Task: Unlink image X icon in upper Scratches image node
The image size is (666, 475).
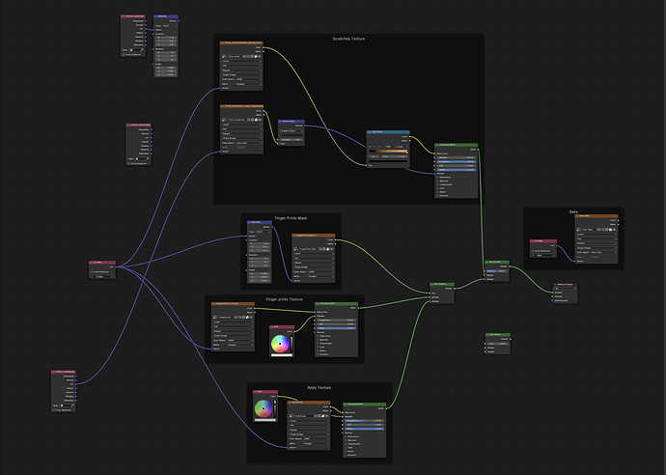Action: coord(260,56)
